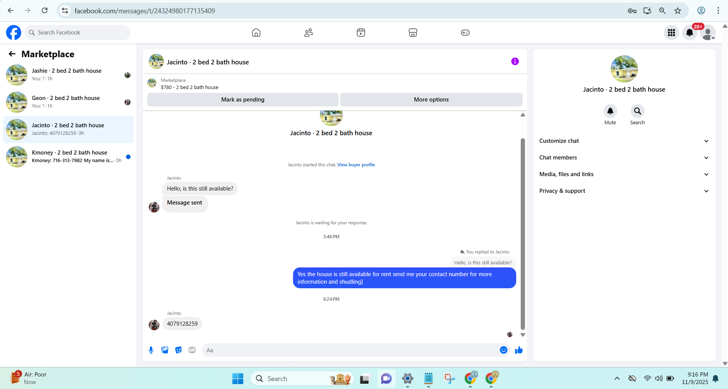Open the View buyer profile link
Image resolution: width=728 pixels, height=389 pixels.
tap(356, 165)
